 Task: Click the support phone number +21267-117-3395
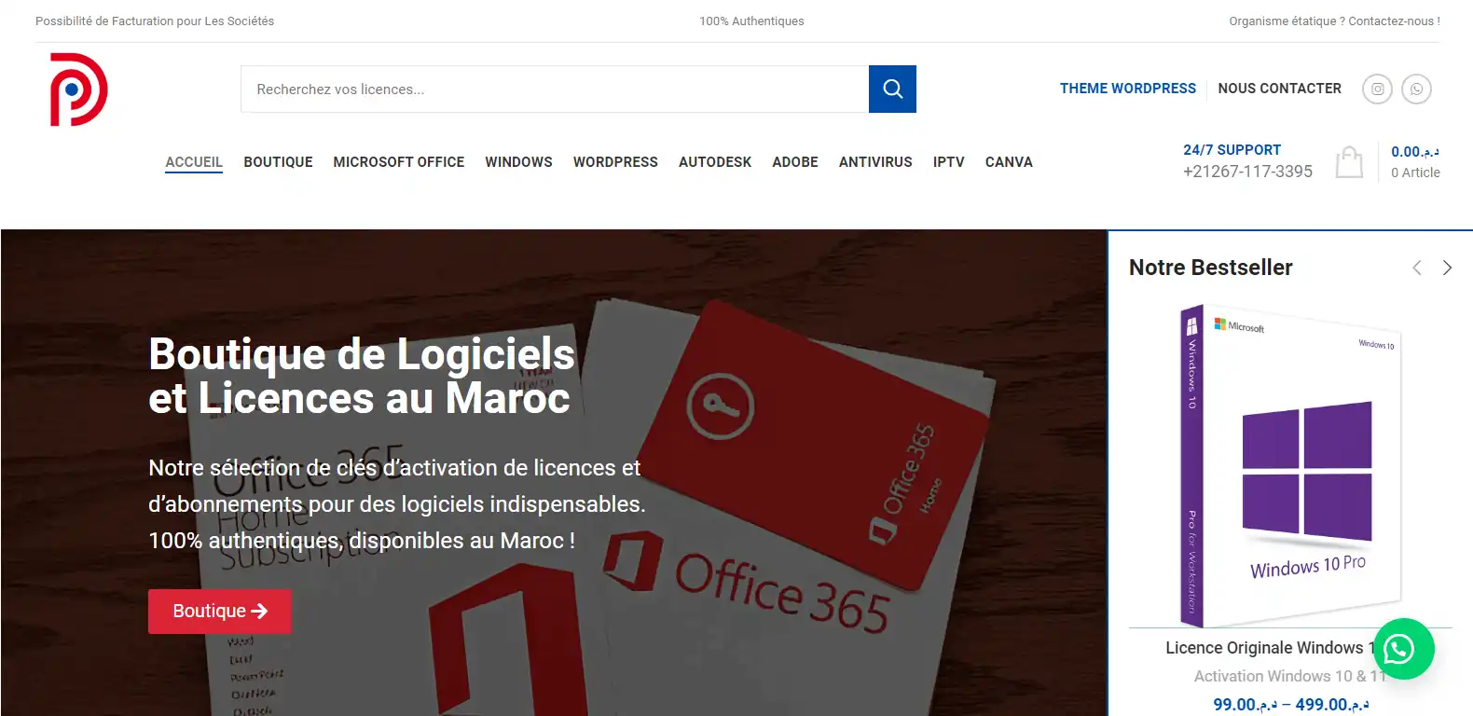[x=1247, y=172]
